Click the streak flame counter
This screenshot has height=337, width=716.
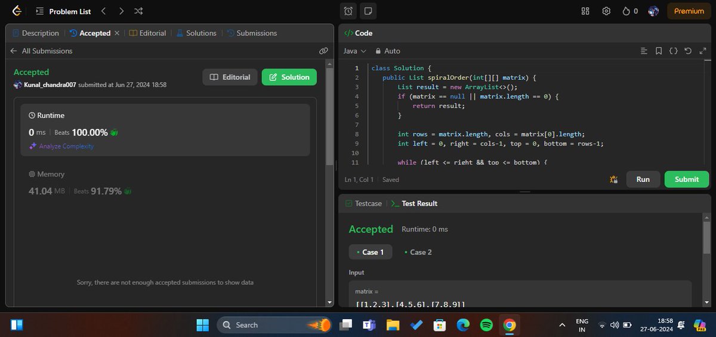(x=629, y=11)
